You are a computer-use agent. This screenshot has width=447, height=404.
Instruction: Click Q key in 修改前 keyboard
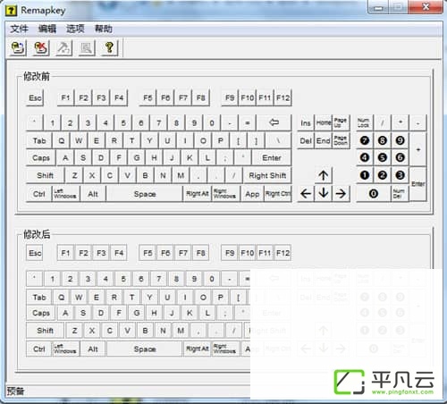(x=62, y=140)
